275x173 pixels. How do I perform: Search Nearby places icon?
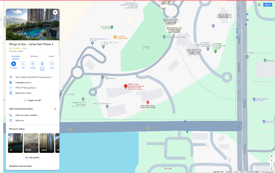(33, 64)
